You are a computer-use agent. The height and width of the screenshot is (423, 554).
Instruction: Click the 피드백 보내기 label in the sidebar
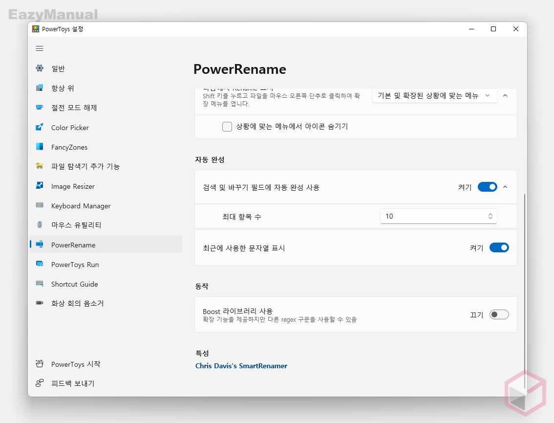[73, 383]
